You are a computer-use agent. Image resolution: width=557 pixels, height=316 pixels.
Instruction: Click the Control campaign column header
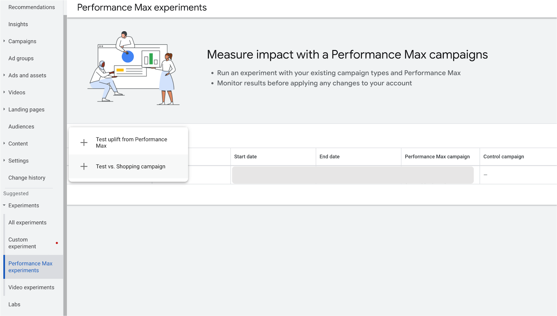[503, 157]
